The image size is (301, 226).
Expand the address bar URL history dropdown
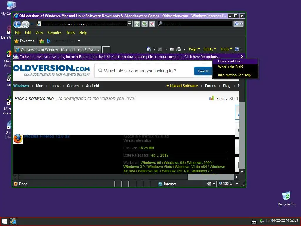[x=130, y=24]
